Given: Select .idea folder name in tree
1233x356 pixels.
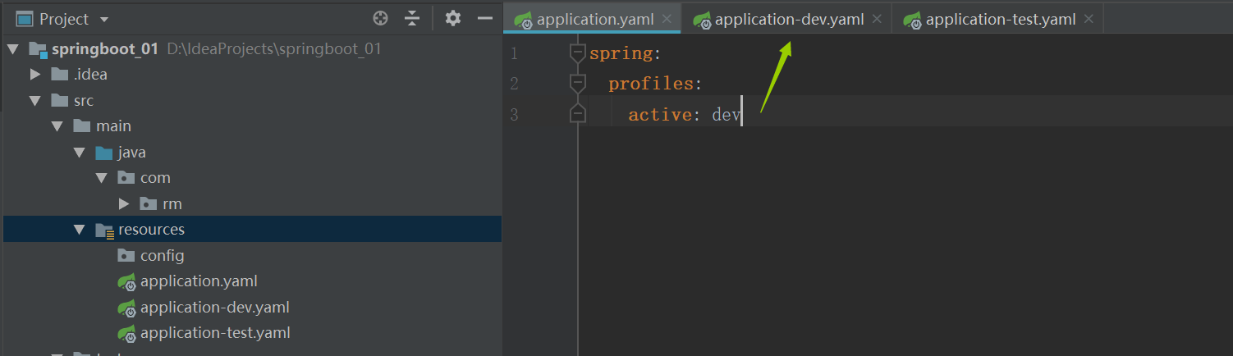Looking at the screenshot, I should pyautogui.click(x=90, y=75).
